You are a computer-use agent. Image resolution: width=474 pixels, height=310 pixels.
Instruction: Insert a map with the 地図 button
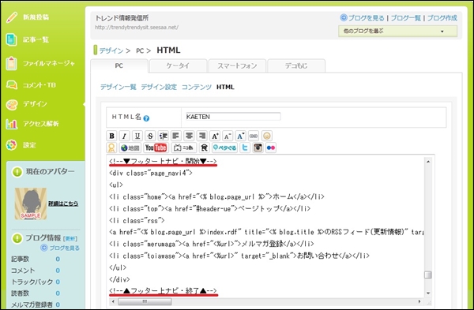tap(130, 148)
